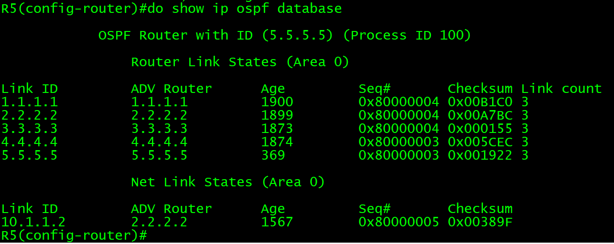The height and width of the screenshot is (244, 614).
Task: Click ADV Router 1.1.1.1 value
Action: 159,102
